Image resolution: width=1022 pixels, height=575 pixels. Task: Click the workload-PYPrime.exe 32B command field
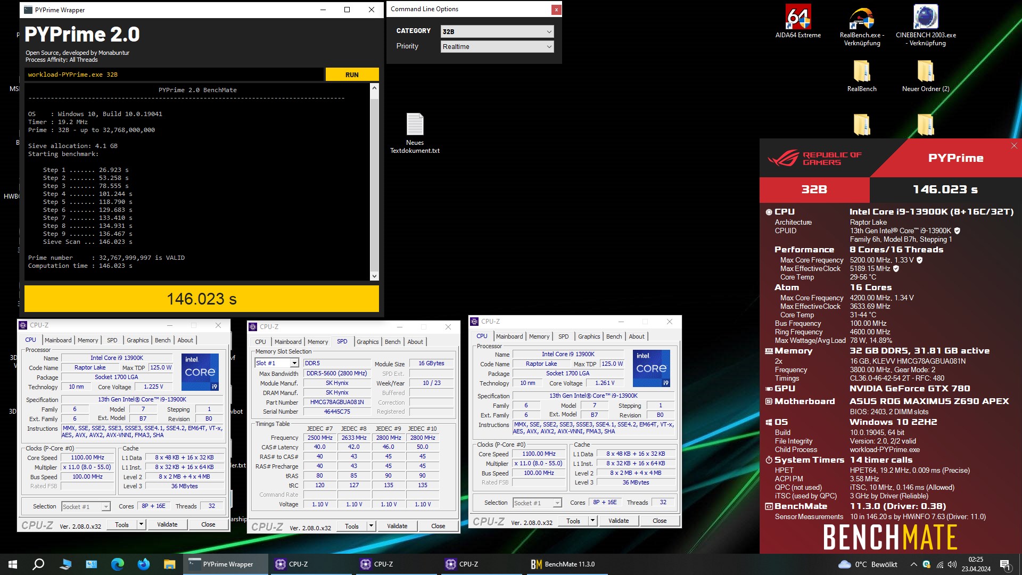pyautogui.click(x=174, y=75)
